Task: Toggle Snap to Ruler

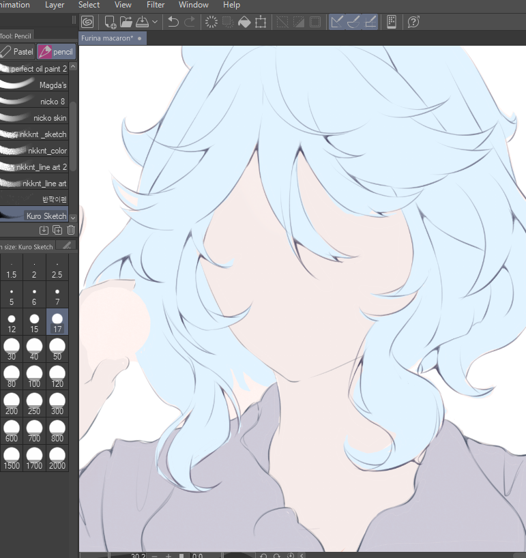Action: (x=336, y=22)
